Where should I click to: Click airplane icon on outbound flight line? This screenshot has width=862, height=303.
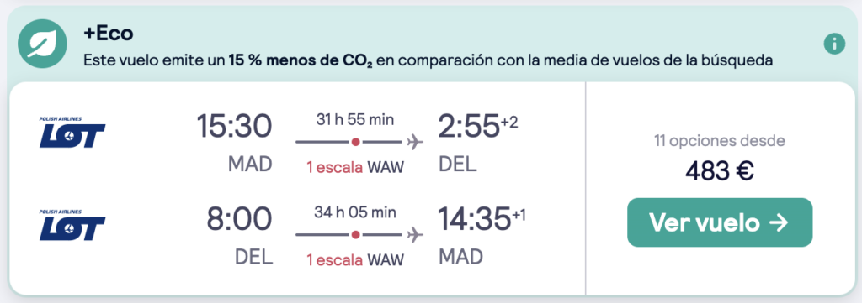[x=415, y=143]
